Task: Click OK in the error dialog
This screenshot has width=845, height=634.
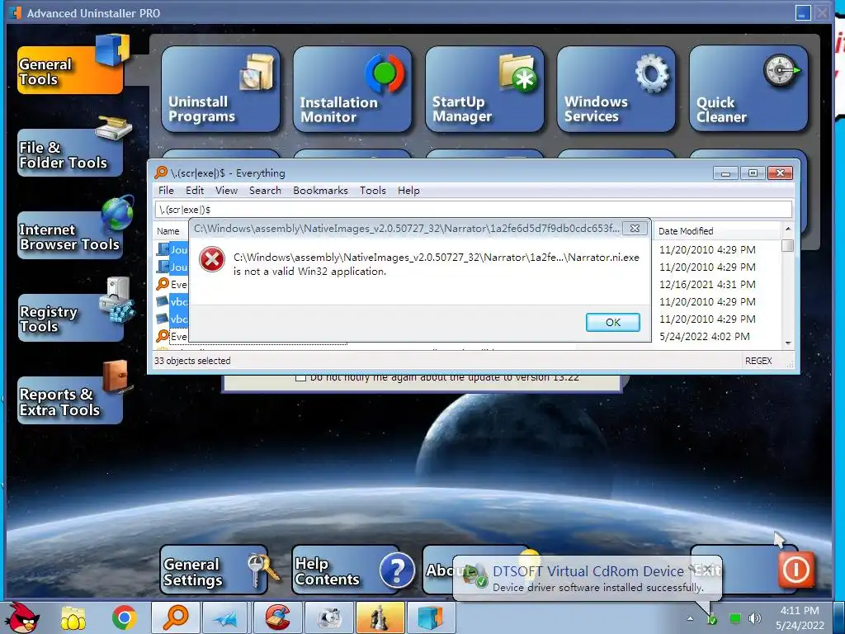Action: pyautogui.click(x=613, y=323)
